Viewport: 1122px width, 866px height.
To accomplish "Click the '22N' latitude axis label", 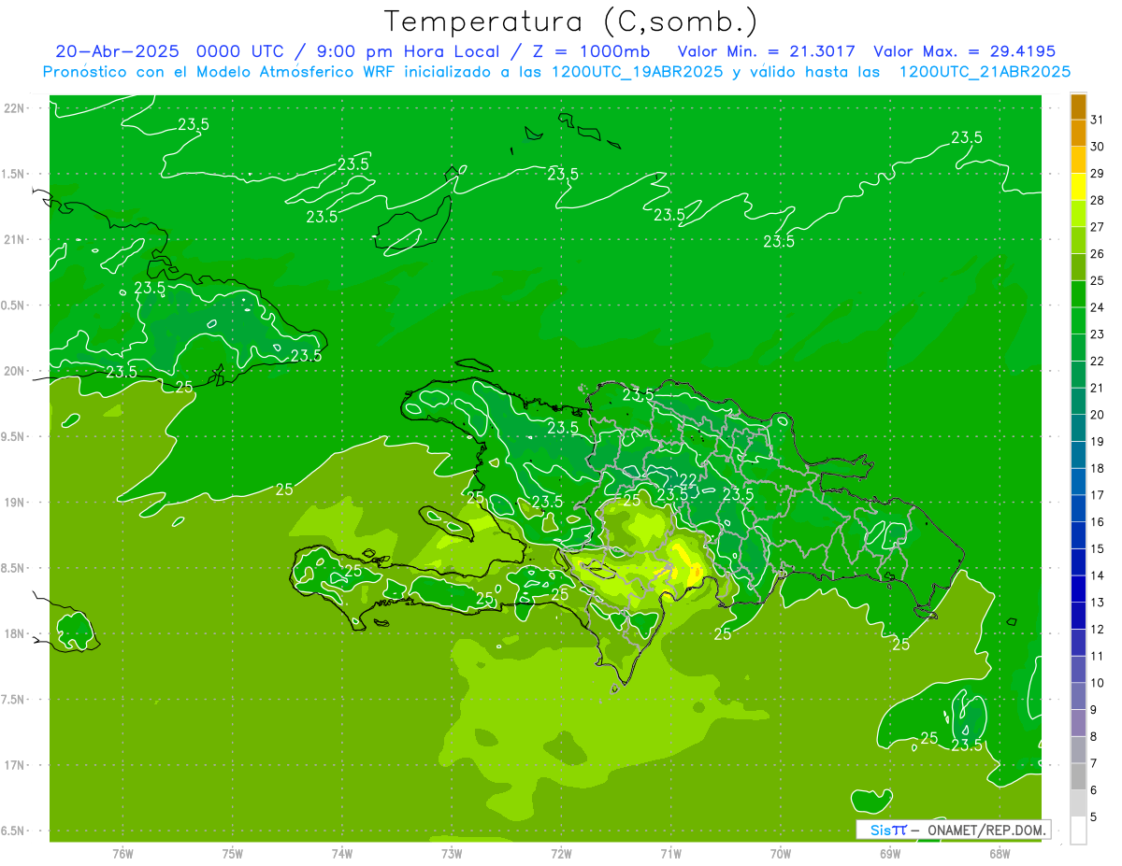I will tap(13, 108).
